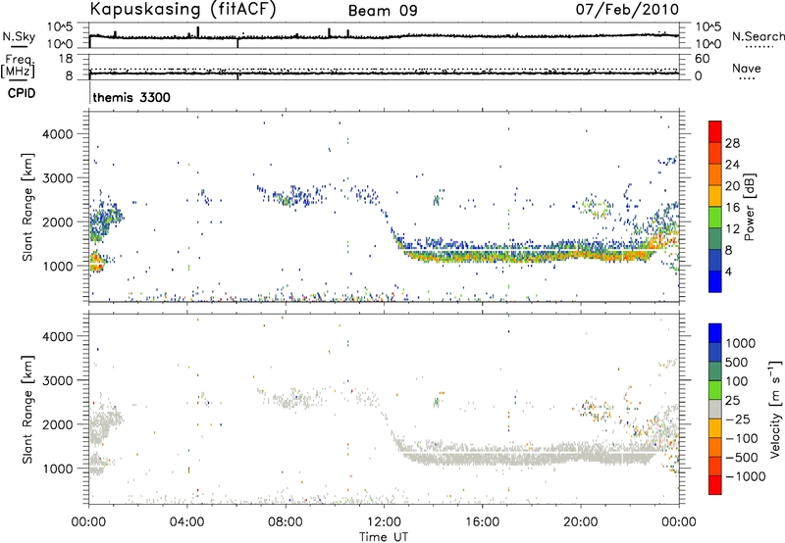Click the '-25' tick on the velocity scale

[x=738, y=419]
